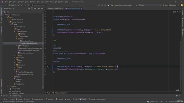Viewport: 184px width, 103px height.
Task: Expand the ModMagCalc folder
Action: tap(17, 46)
